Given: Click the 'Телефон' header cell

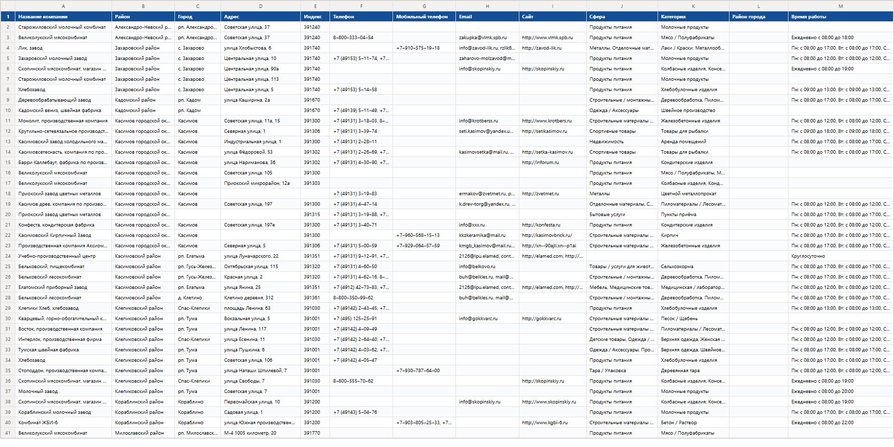Looking at the screenshot, I should pos(361,17).
